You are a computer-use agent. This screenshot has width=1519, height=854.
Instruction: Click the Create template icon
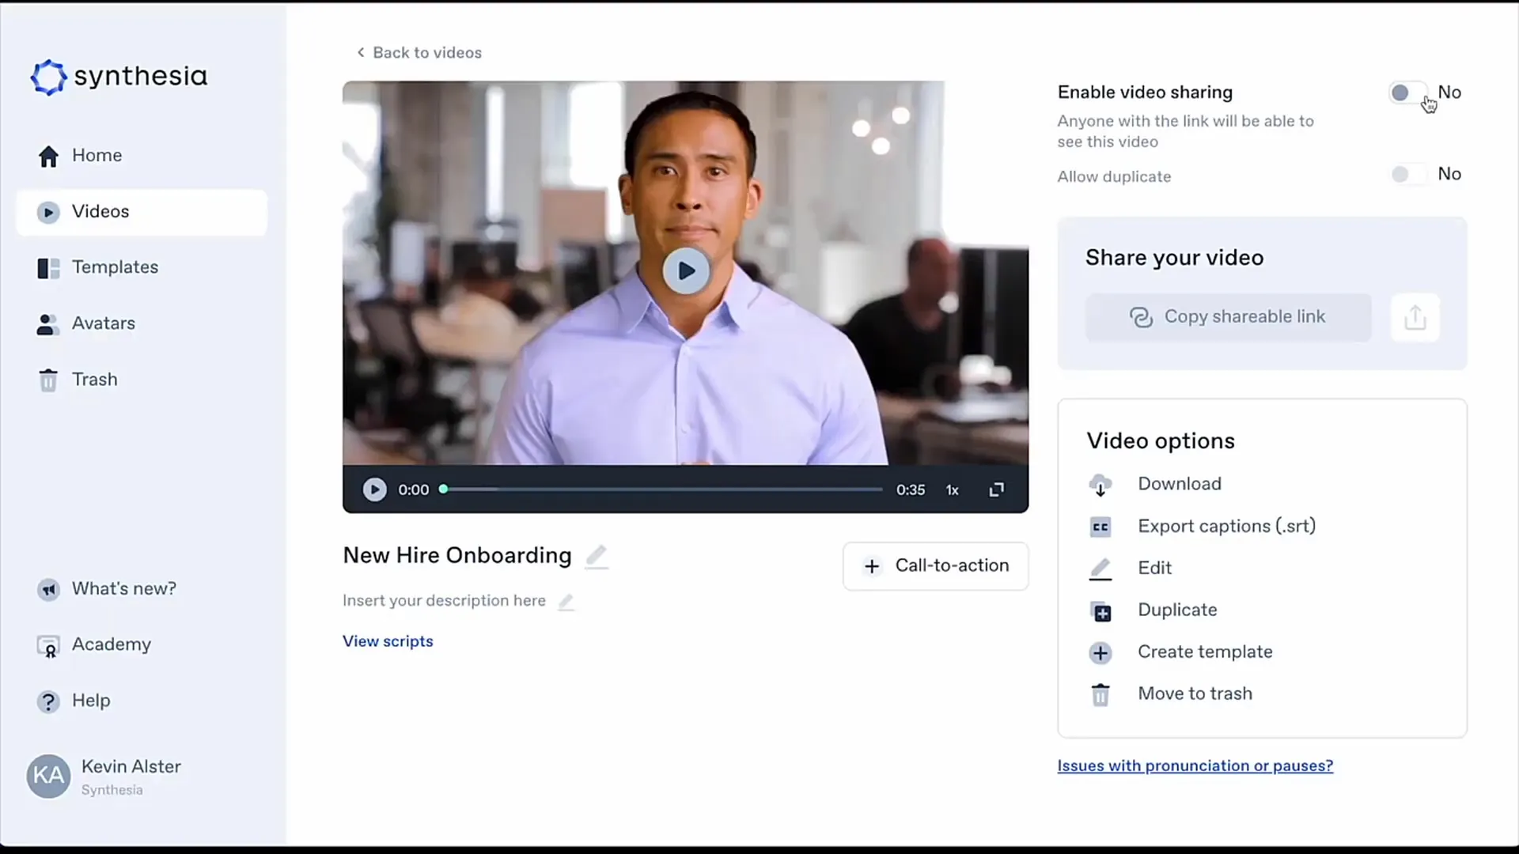(x=1100, y=652)
